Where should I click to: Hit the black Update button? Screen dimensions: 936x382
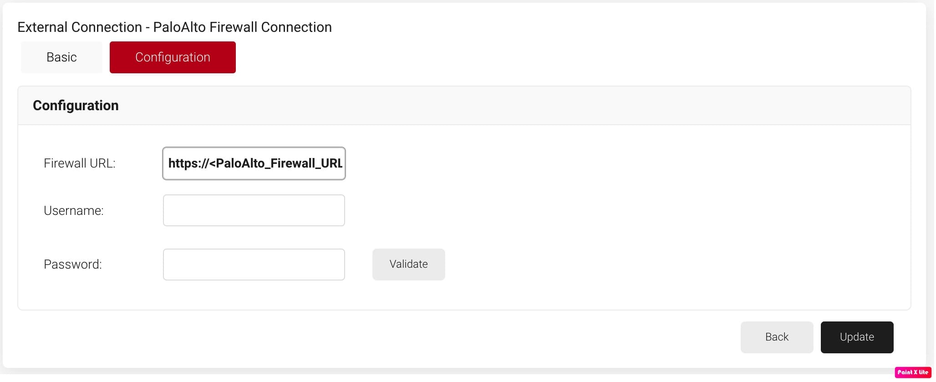point(857,337)
